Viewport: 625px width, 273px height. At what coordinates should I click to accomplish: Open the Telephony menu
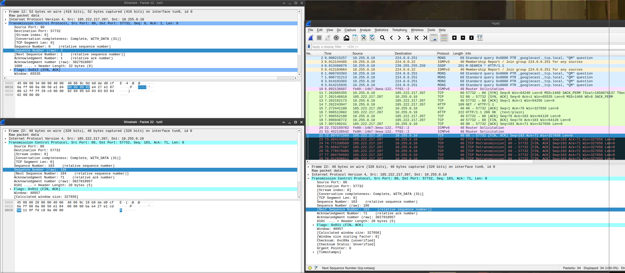pos(400,30)
